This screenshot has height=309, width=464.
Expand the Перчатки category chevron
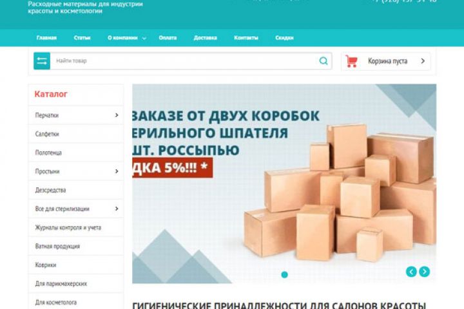tap(117, 115)
